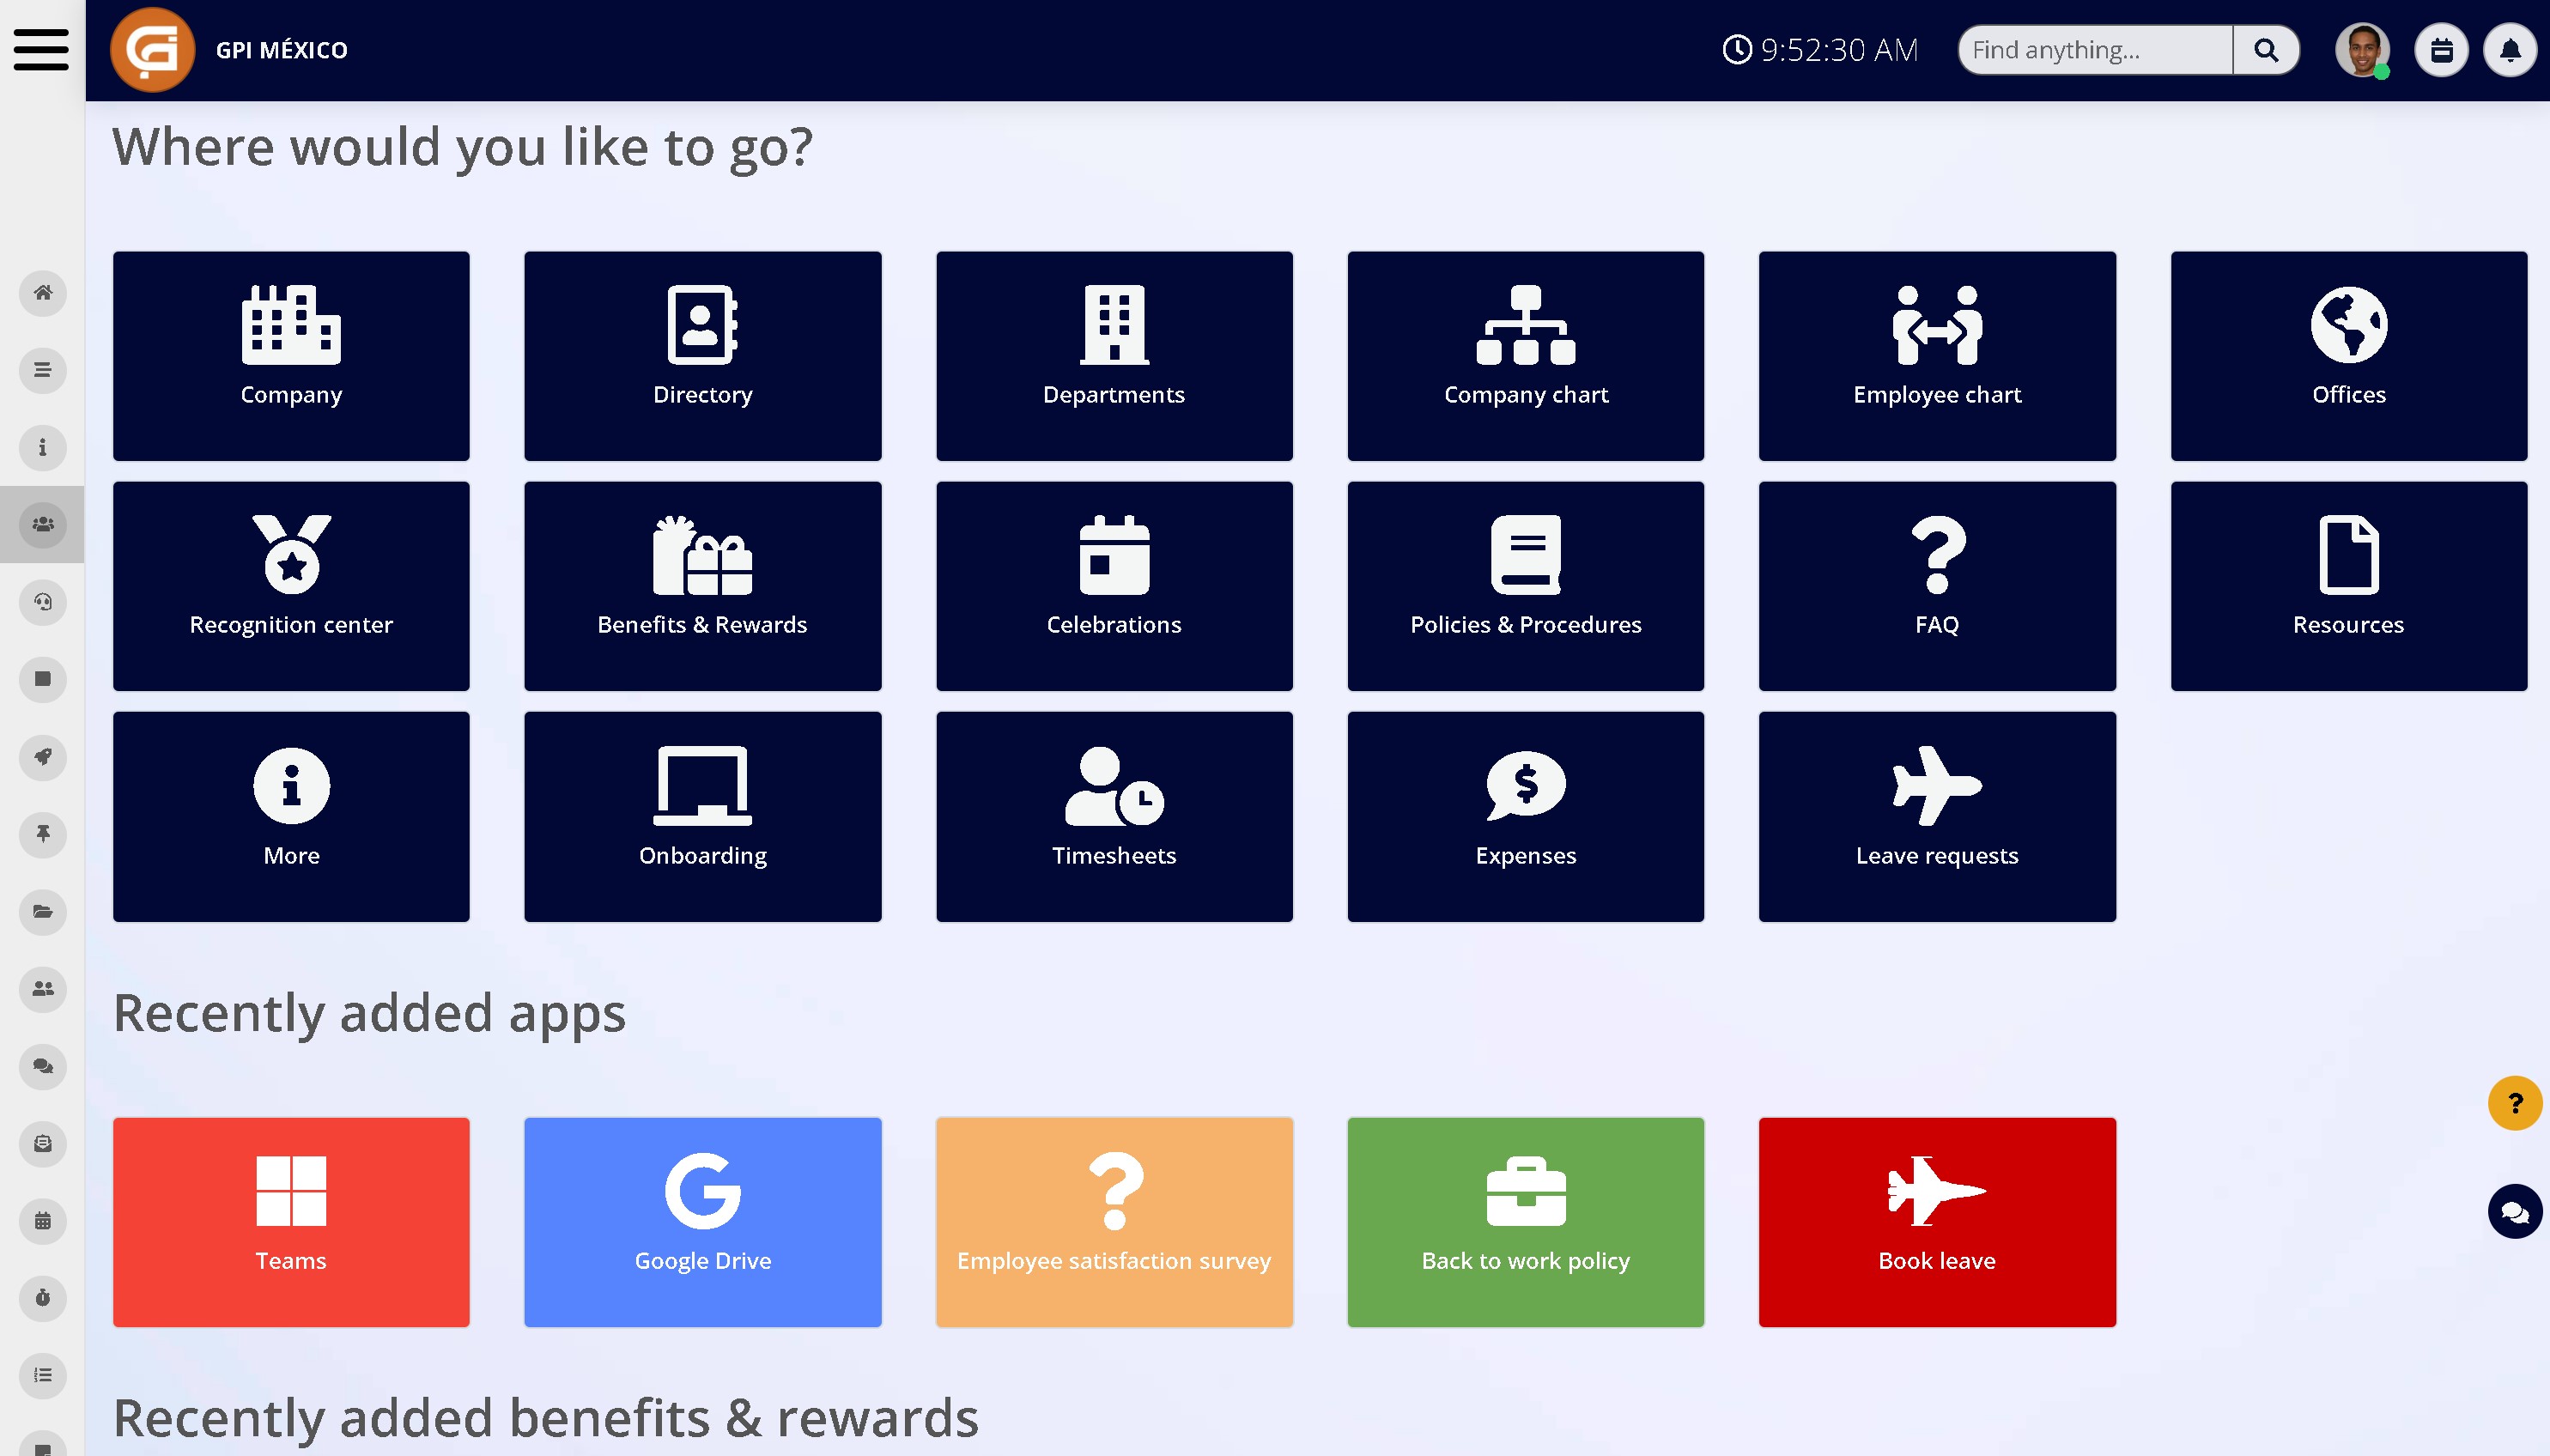
Task: Open the user profile avatar
Action: tap(2363, 50)
